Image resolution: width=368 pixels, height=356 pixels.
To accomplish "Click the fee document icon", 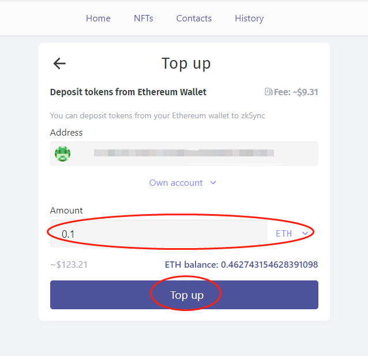I will click(x=268, y=92).
